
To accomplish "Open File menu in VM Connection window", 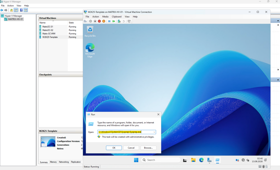I will 87,17.
